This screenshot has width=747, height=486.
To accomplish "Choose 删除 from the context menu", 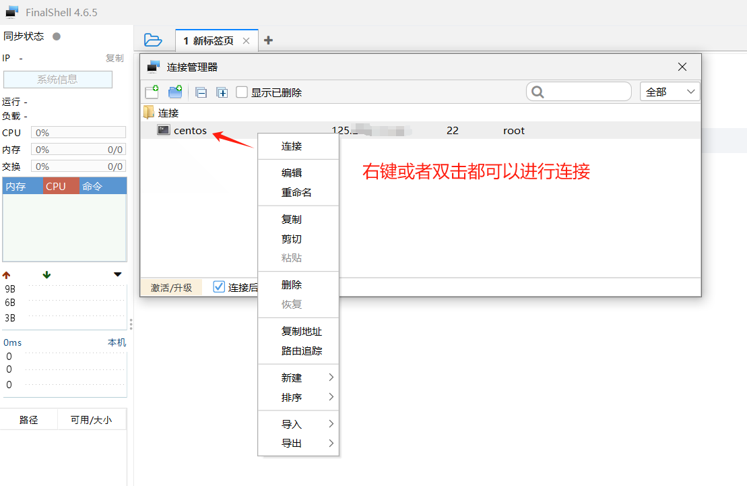I will (298, 284).
